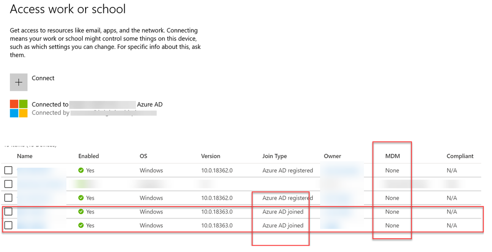The height and width of the screenshot is (252, 492).
Task: Sort by the Join Type column header
Action: point(274,156)
